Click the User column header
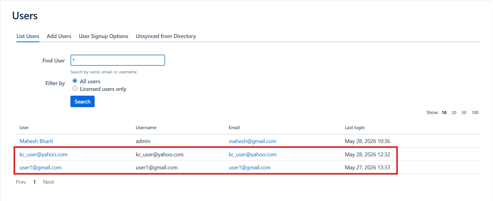 pyautogui.click(x=24, y=128)
